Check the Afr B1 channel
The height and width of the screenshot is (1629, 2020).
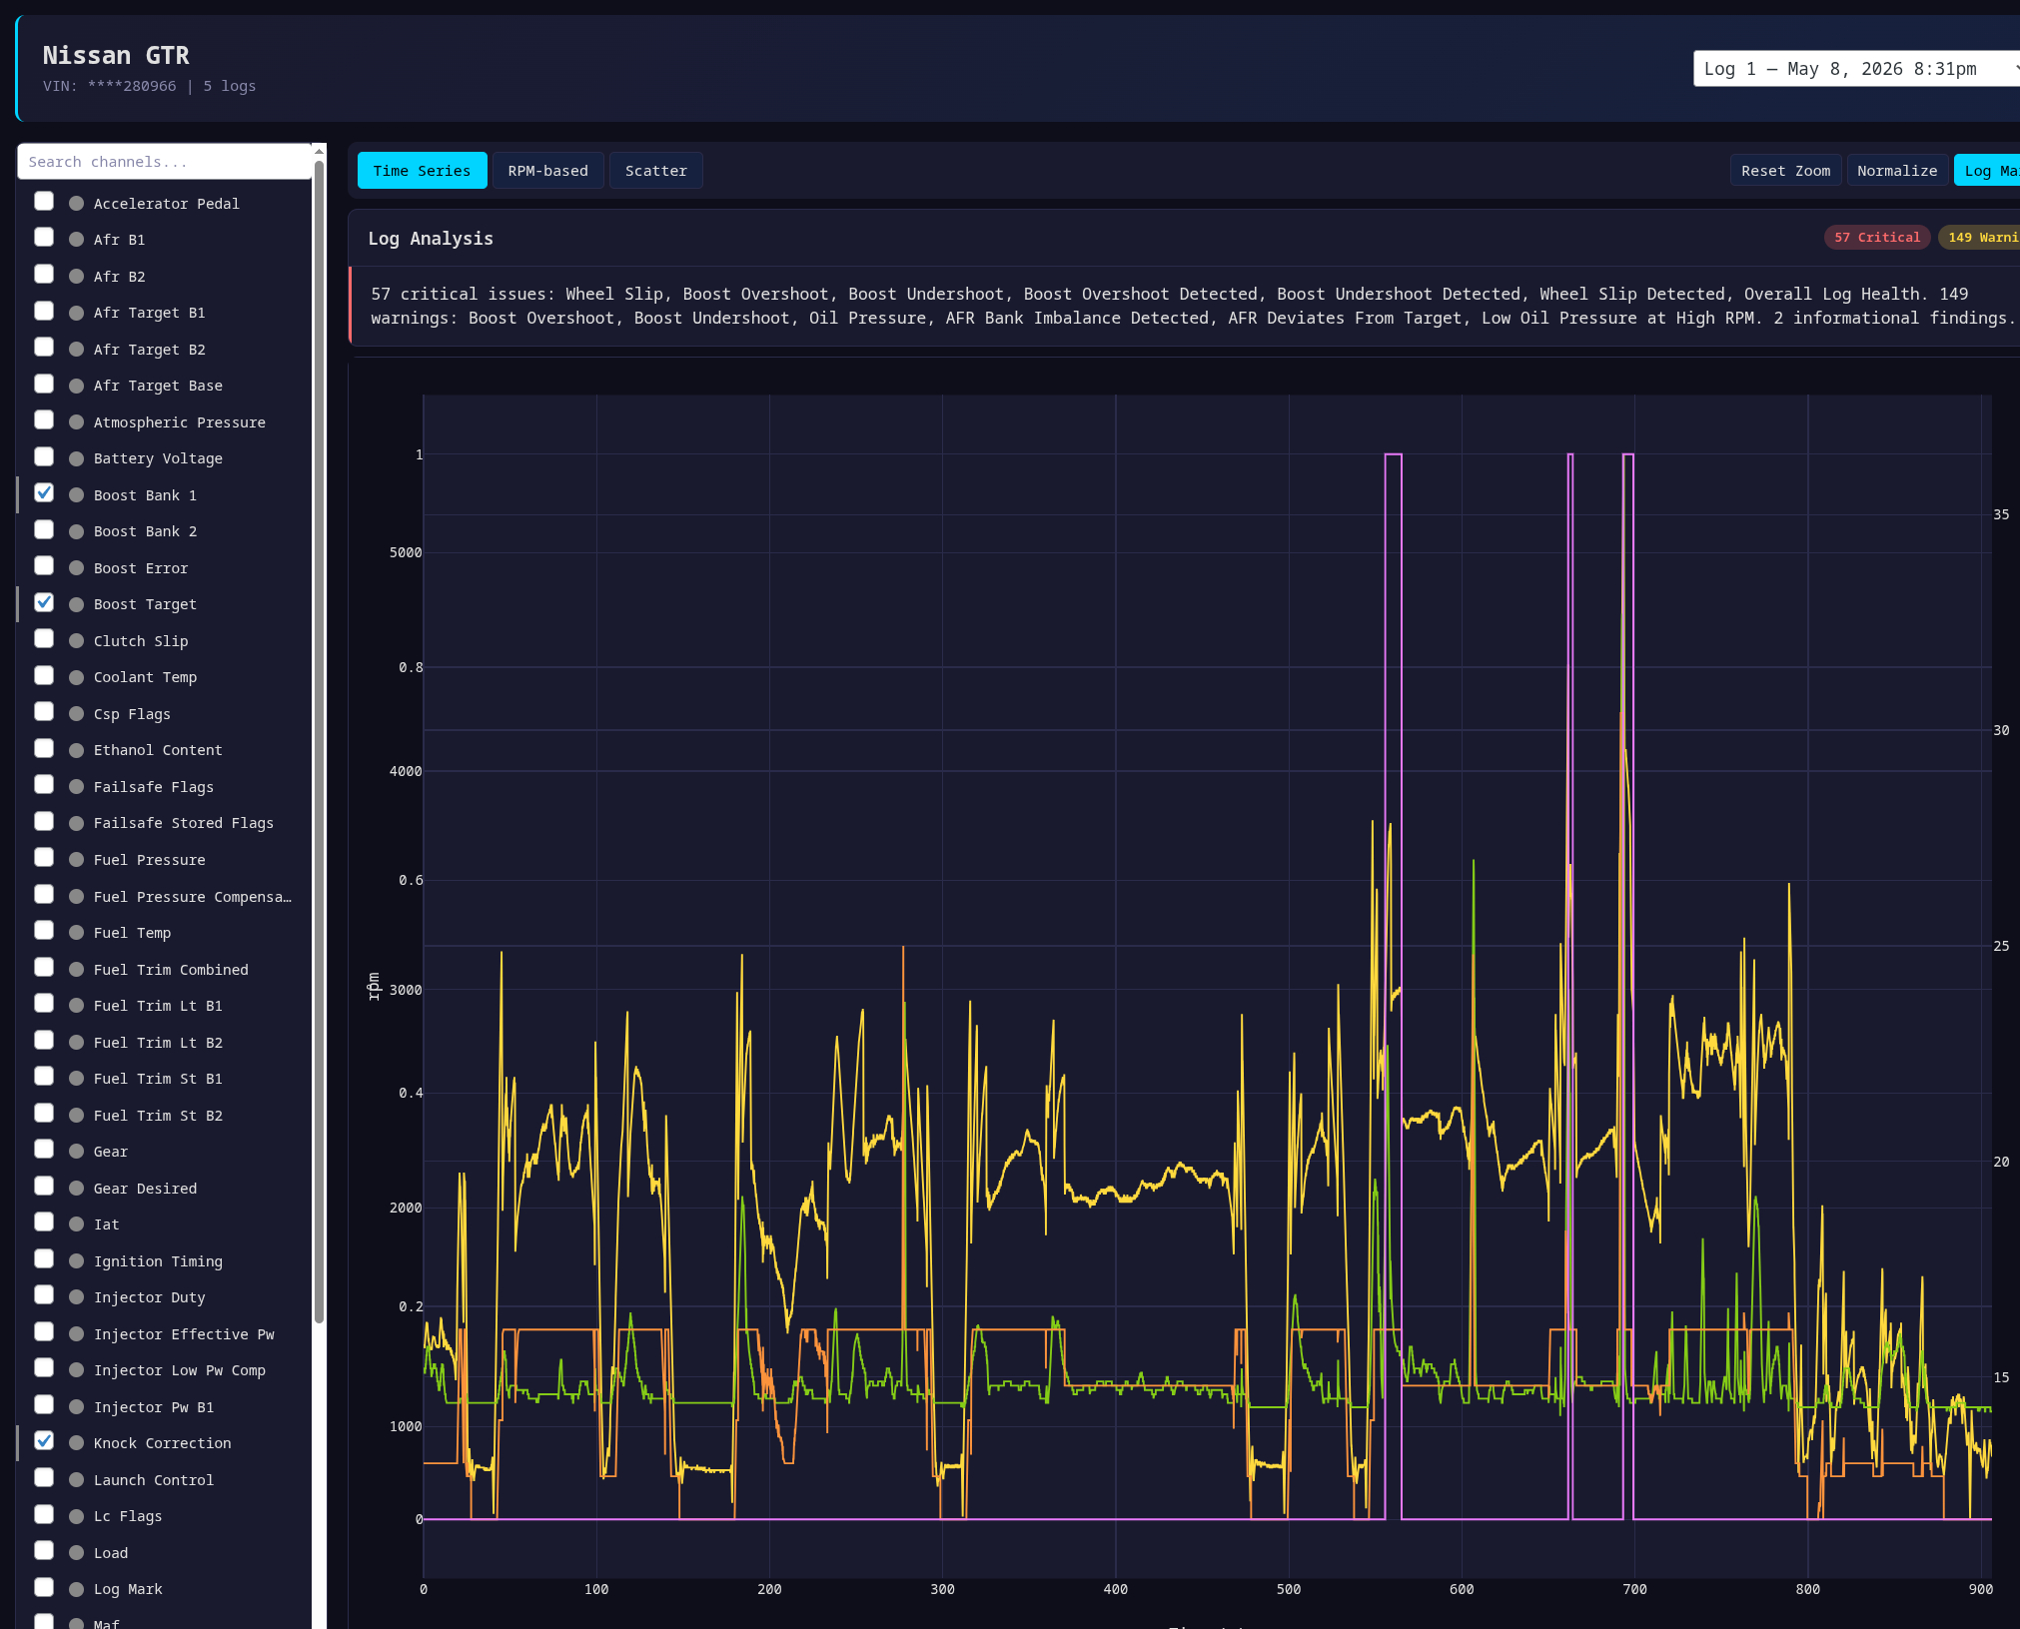(44, 238)
